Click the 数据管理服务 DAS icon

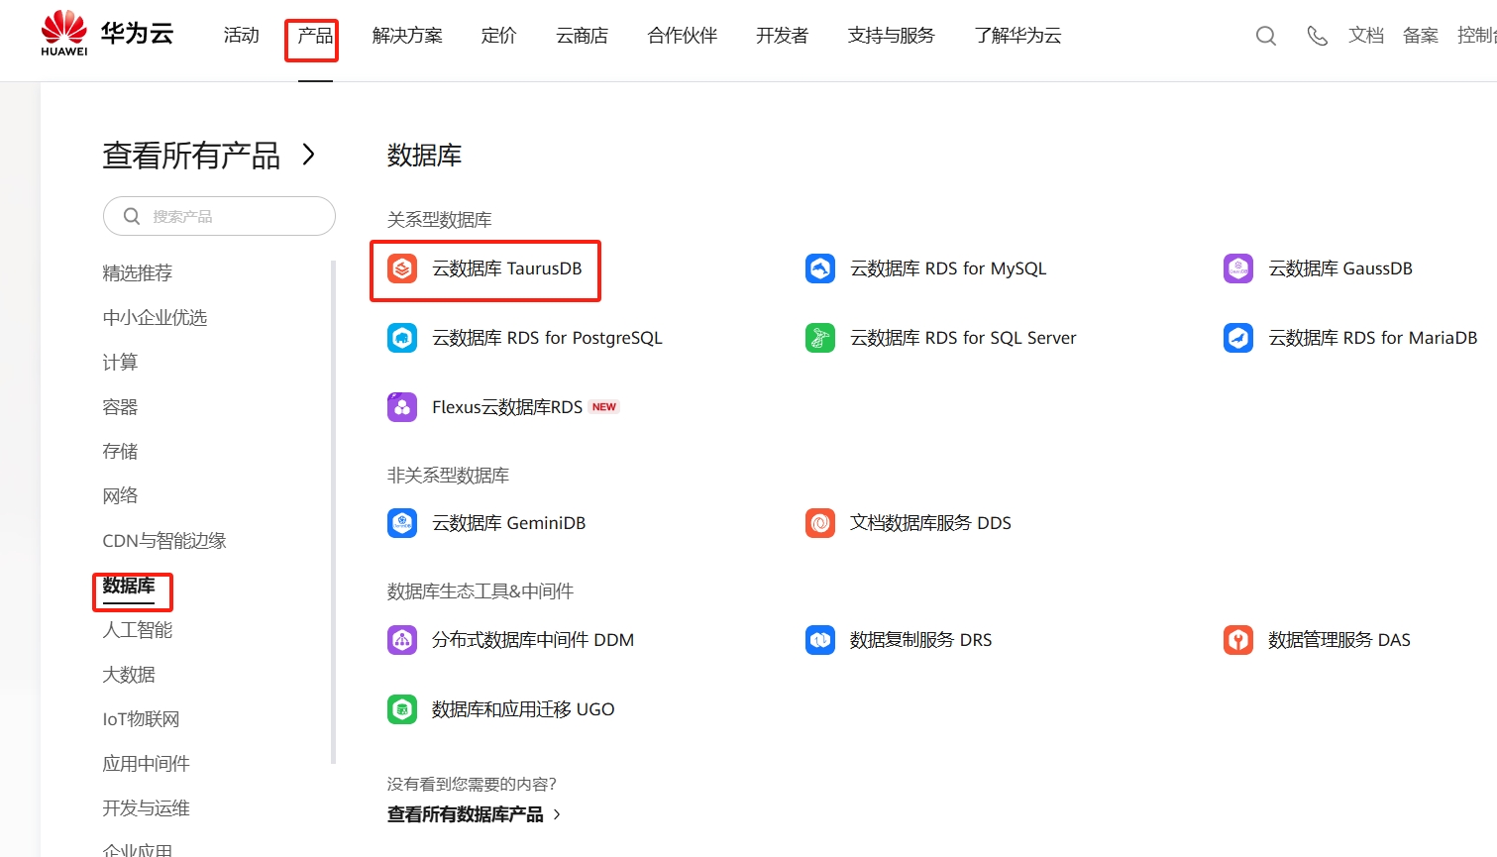(x=1238, y=640)
